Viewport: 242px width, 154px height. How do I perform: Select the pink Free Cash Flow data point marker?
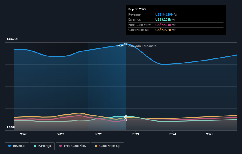point(126,120)
